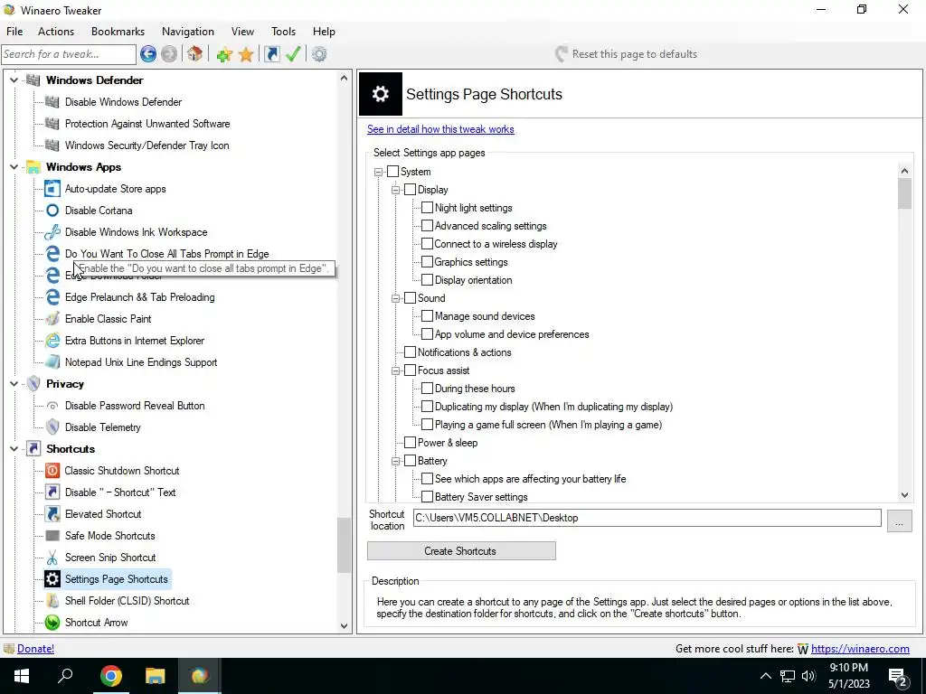This screenshot has height=694, width=926.
Task: Click the Screen Snip Shortcut scissors icon
Action: (52, 557)
